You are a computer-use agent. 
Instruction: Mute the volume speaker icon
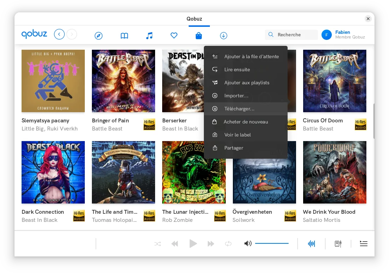coord(248,243)
